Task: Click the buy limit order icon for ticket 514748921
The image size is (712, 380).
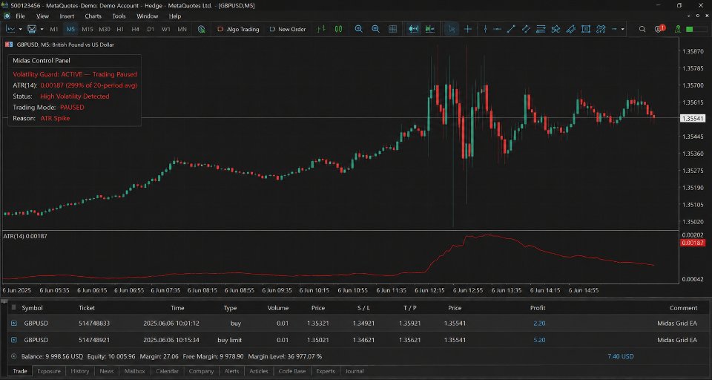Action: click(x=13, y=340)
